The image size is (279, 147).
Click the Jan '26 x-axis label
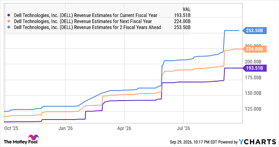[65, 128]
